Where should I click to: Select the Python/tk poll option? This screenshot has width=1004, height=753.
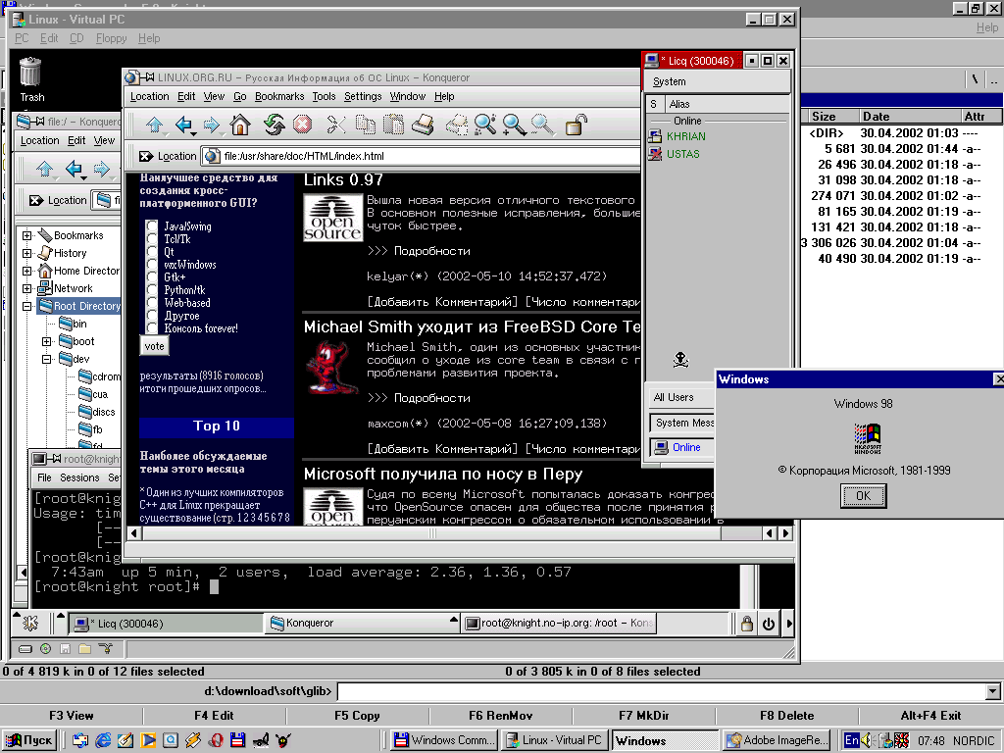[152, 290]
